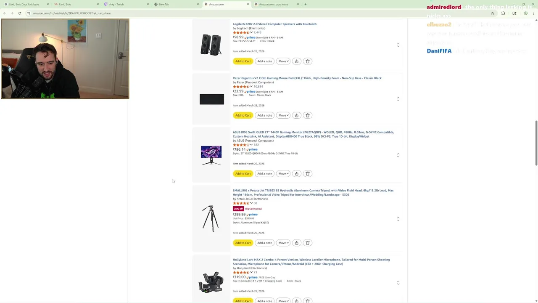Screen dimensions: 538x303
Task: Bookmark this page with star icon
Action: click(x=493, y=13)
